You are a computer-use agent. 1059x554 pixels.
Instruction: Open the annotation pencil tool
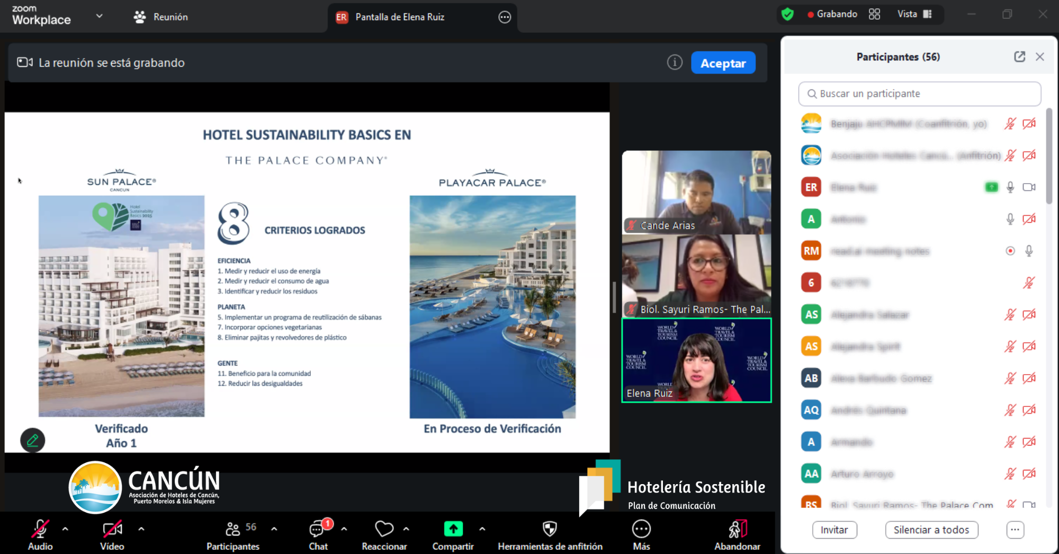[32, 440]
